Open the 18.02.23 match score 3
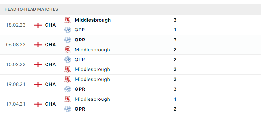The image size is (261, 117). (175, 20)
